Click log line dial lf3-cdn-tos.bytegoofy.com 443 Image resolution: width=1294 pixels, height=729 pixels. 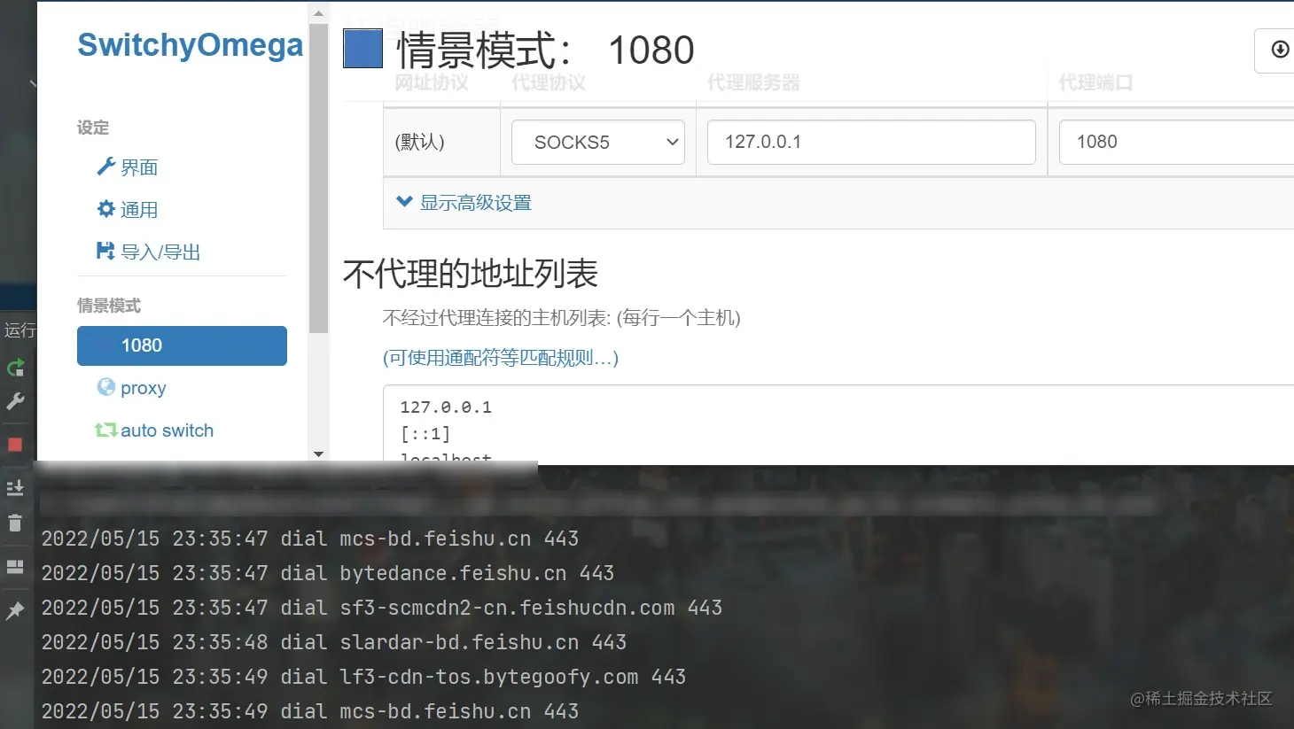(363, 677)
